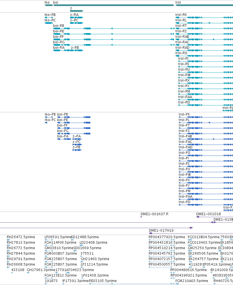
Task: Select the trol-PD protein label
Action: click(185, 202)
